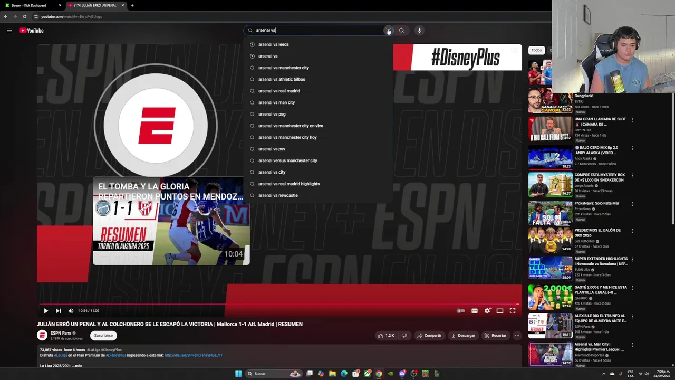Screen dimensions: 675x380
Task: Toggle the autoplay switch
Action: click(x=461, y=311)
